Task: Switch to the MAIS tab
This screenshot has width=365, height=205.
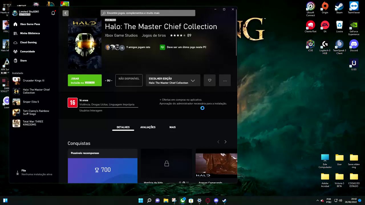Action: point(173,127)
